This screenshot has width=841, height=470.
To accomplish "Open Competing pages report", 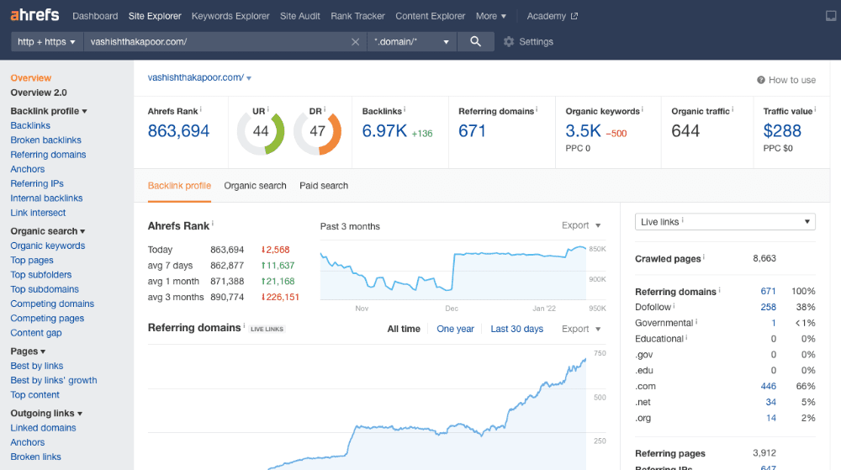I will (x=47, y=318).
